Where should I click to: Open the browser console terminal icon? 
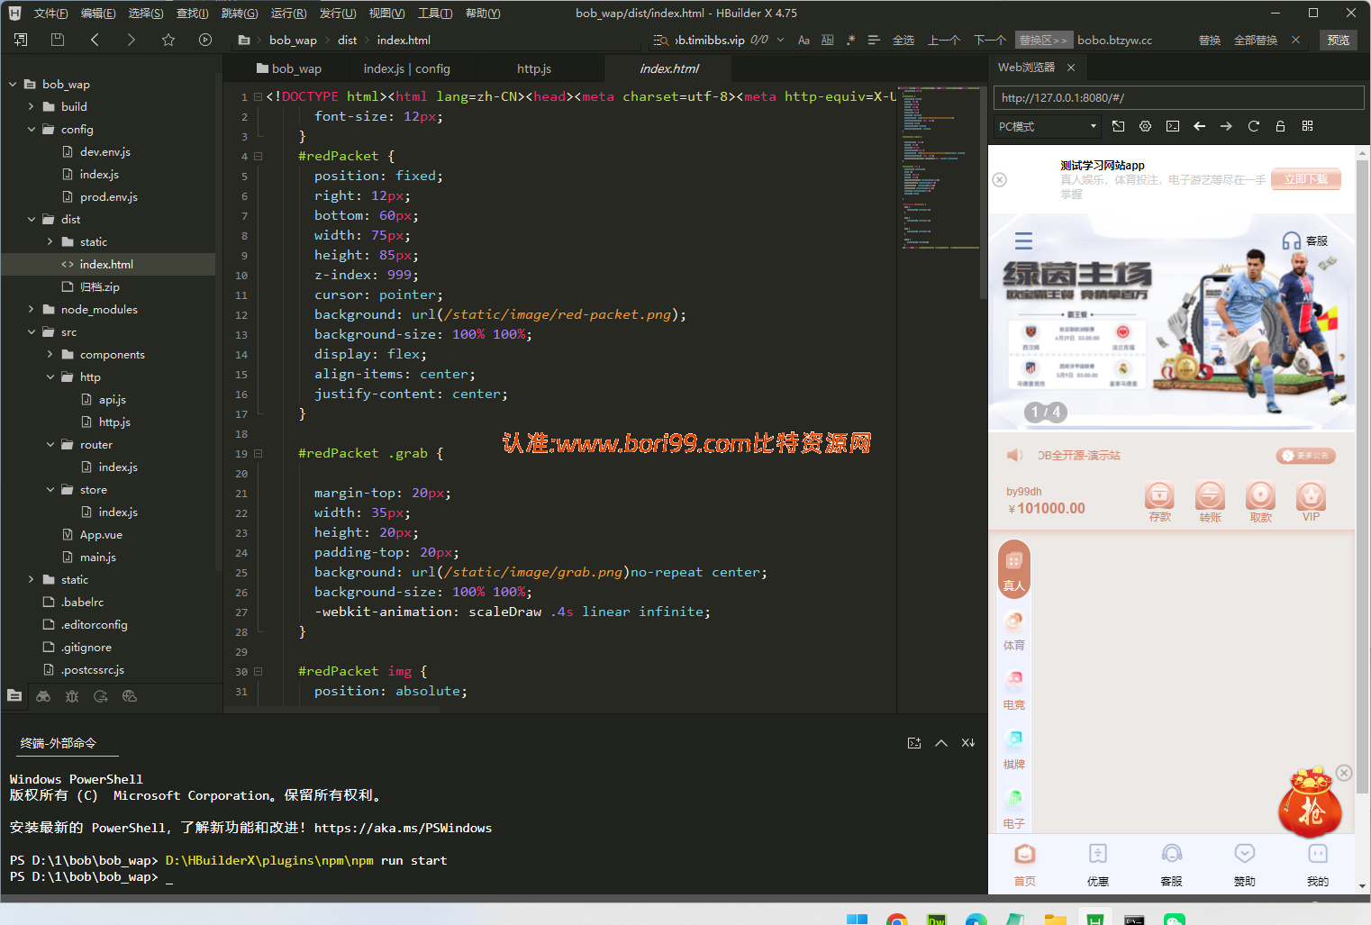[x=1172, y=127]
